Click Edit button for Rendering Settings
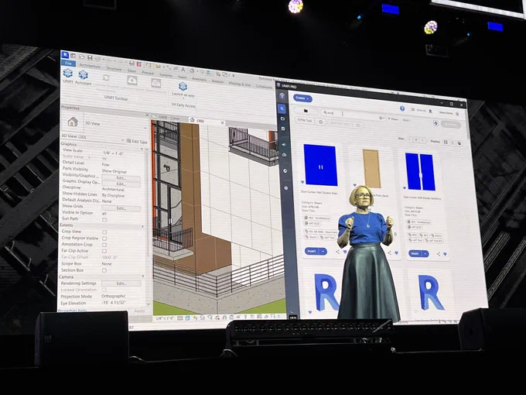Viewport: 526px width, 395px height. click(121, 283)
